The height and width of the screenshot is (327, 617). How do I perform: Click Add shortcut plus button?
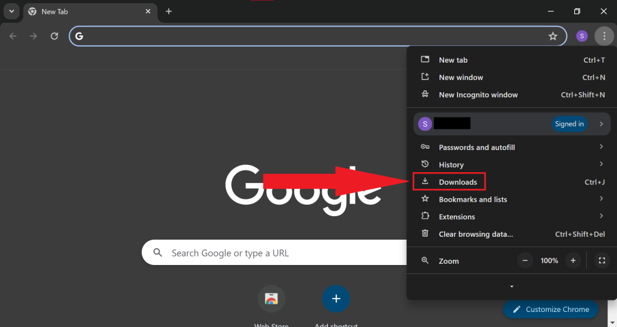point(336,299)
